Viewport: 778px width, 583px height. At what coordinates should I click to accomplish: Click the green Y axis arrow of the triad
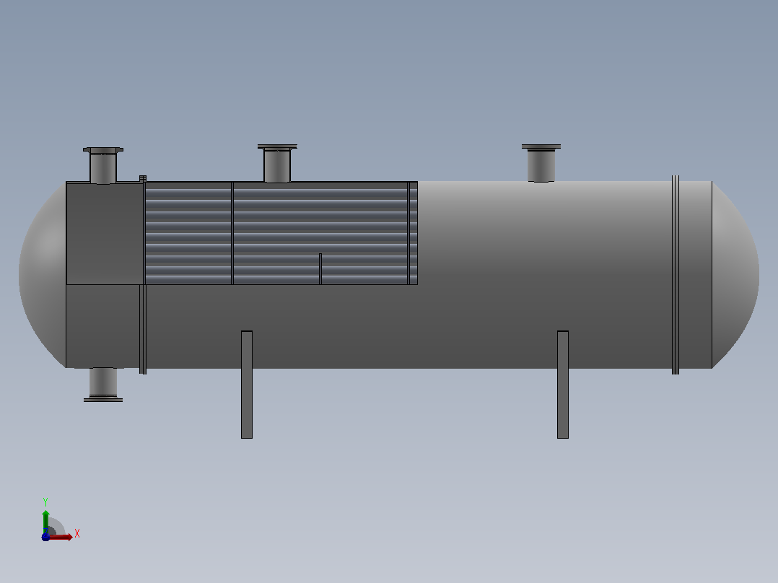point(45,521)
